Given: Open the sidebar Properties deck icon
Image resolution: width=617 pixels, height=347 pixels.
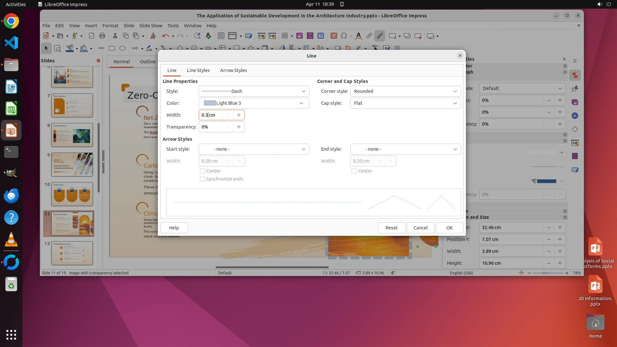Looking at the screenshot, I should [575, 75].
